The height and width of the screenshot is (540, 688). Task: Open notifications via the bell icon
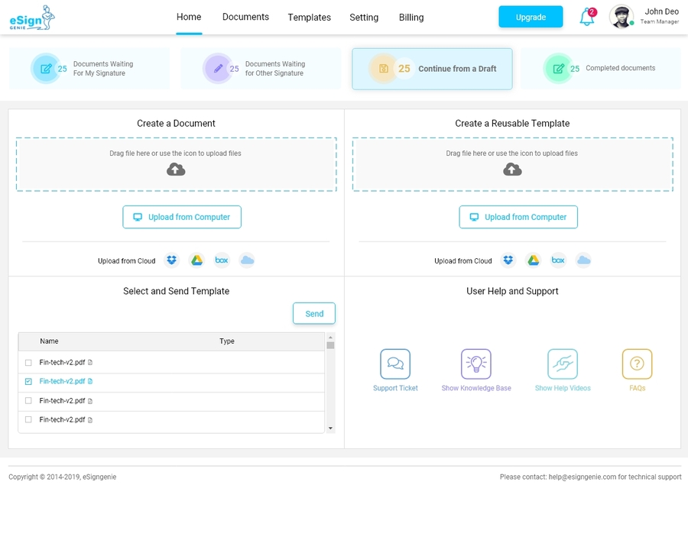587,17
